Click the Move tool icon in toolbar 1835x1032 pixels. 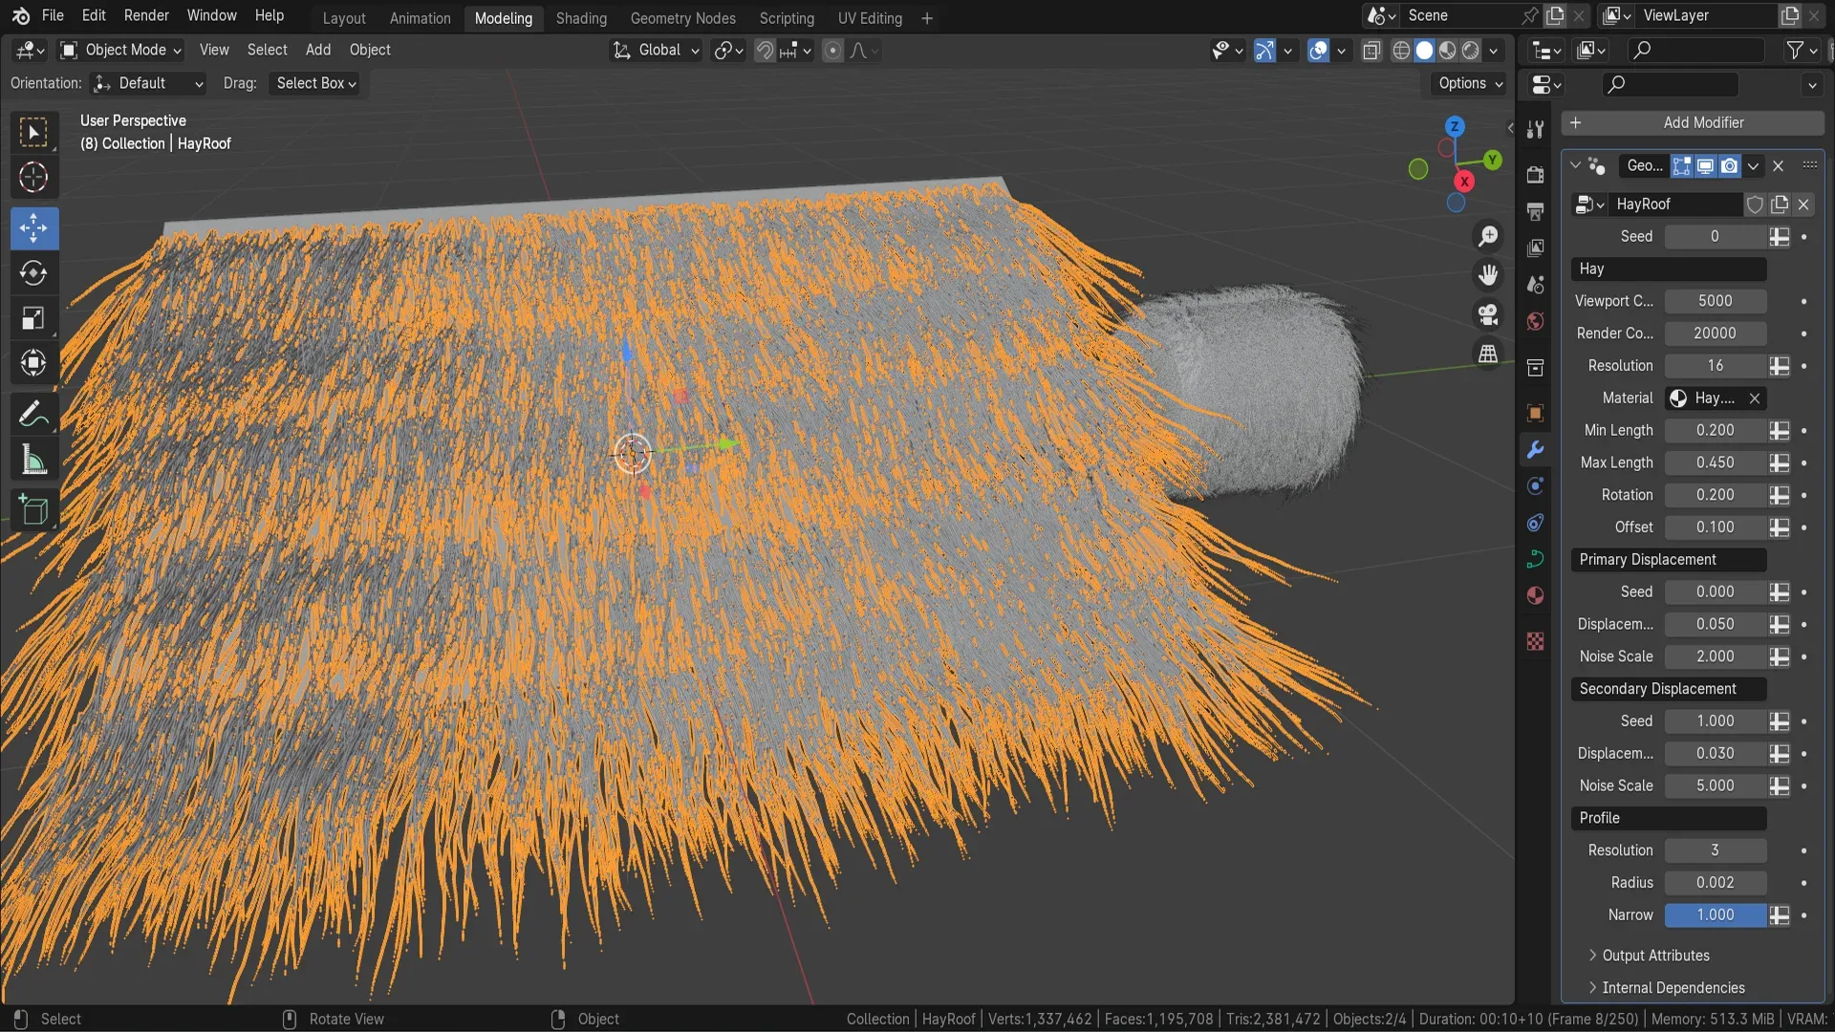click(x=34, y=228)
